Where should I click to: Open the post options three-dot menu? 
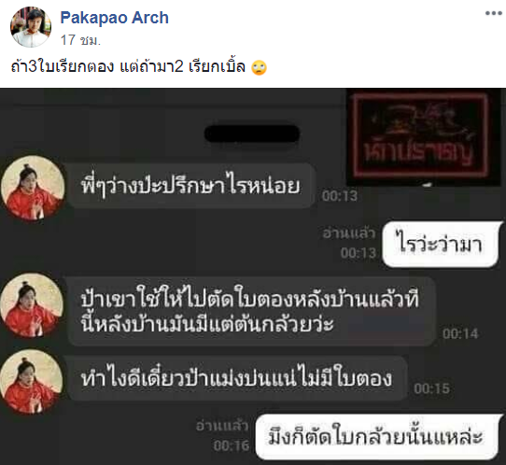tap(494, 13)
